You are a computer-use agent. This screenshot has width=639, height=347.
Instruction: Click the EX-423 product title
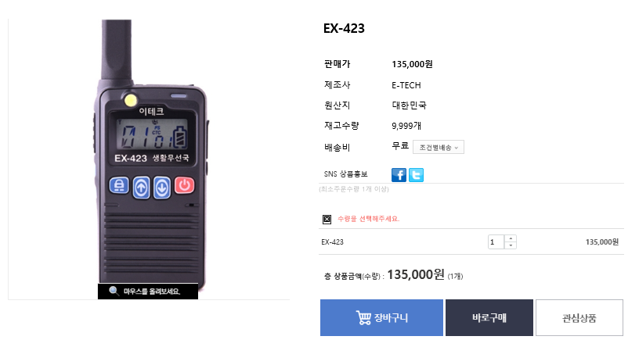click(x=344, y=28)
